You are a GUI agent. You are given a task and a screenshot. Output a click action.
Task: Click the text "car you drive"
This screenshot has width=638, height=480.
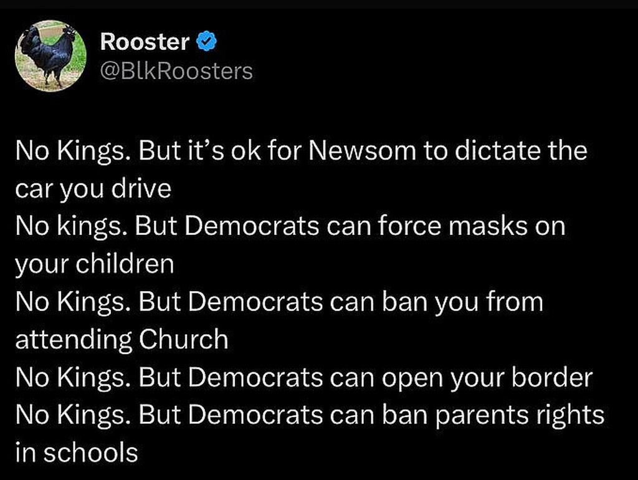pos(93,189)
